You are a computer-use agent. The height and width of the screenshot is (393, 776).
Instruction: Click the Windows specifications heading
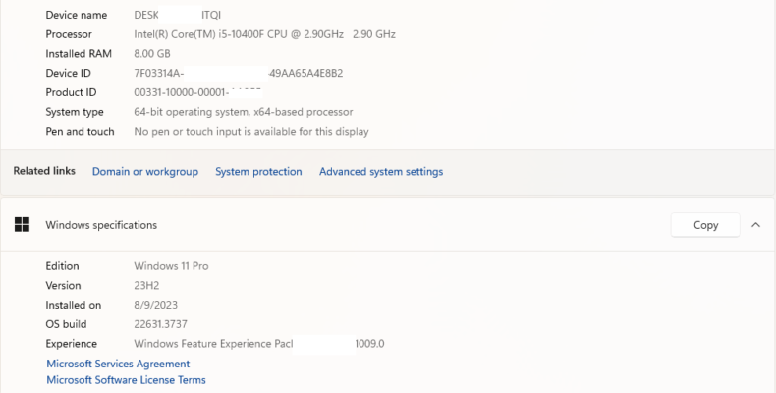click(101, 225)
